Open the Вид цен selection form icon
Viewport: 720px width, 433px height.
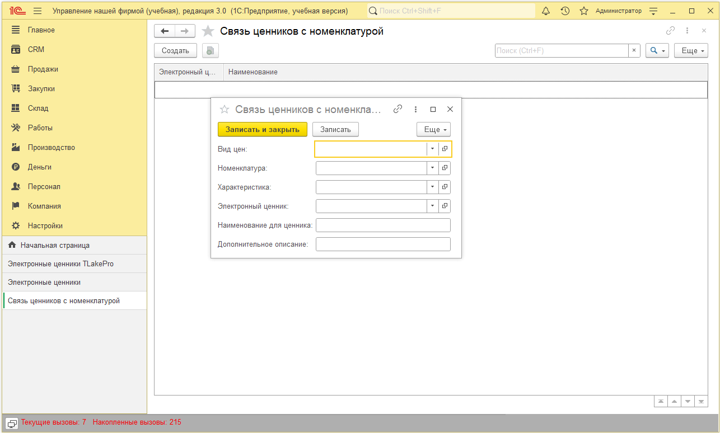click(x=445, y=149)
